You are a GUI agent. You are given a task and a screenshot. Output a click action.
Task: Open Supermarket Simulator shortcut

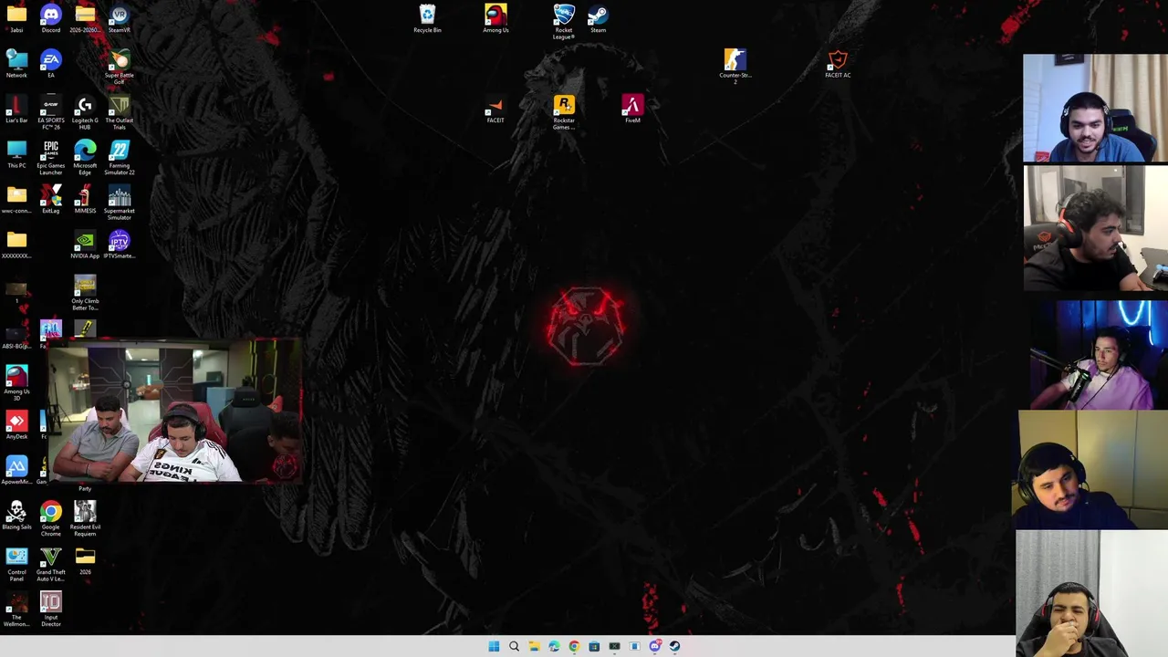tap(120, 203)
